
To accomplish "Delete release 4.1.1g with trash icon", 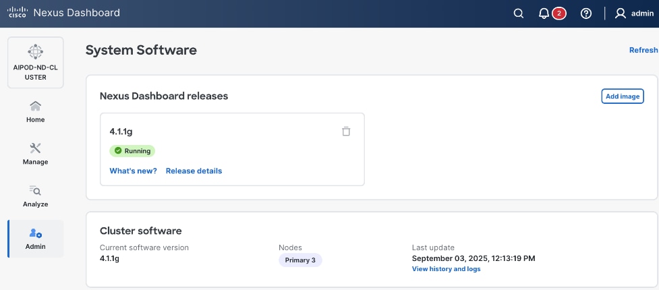I will coord(346,132).
